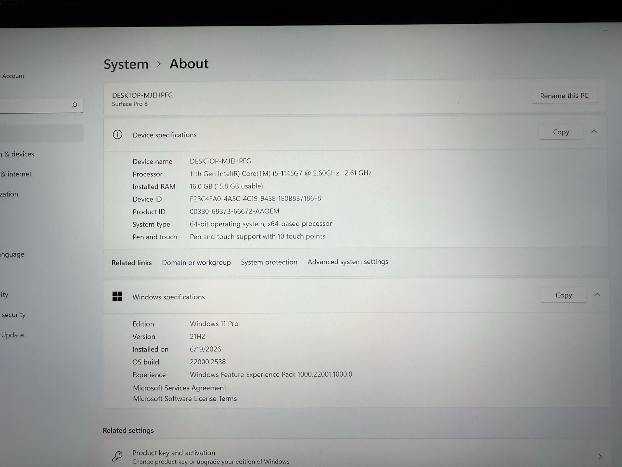The width and height of the screenshot is (622, 467).
Task: Click the DESKTOP-MJEHPFG name in the header card
Action: point(142,95)
